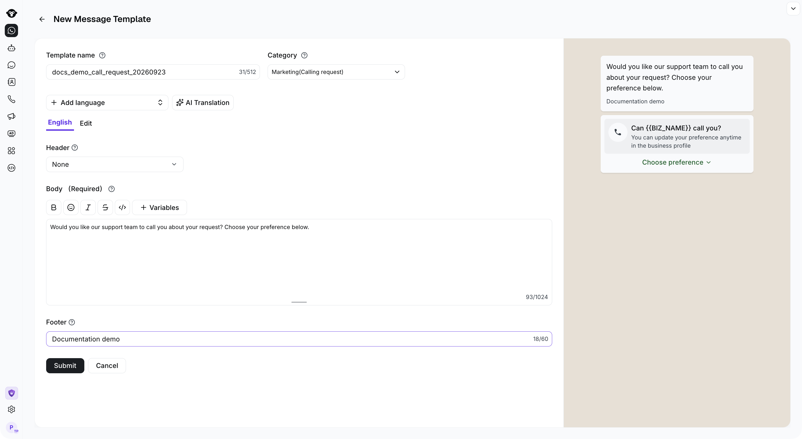The height and width of the screenshot is (439, 802).
Task: Open the phone calls icon in sidebar
Action: [11, 99]
